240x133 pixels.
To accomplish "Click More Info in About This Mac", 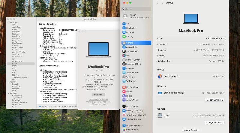I will point(98,95).
